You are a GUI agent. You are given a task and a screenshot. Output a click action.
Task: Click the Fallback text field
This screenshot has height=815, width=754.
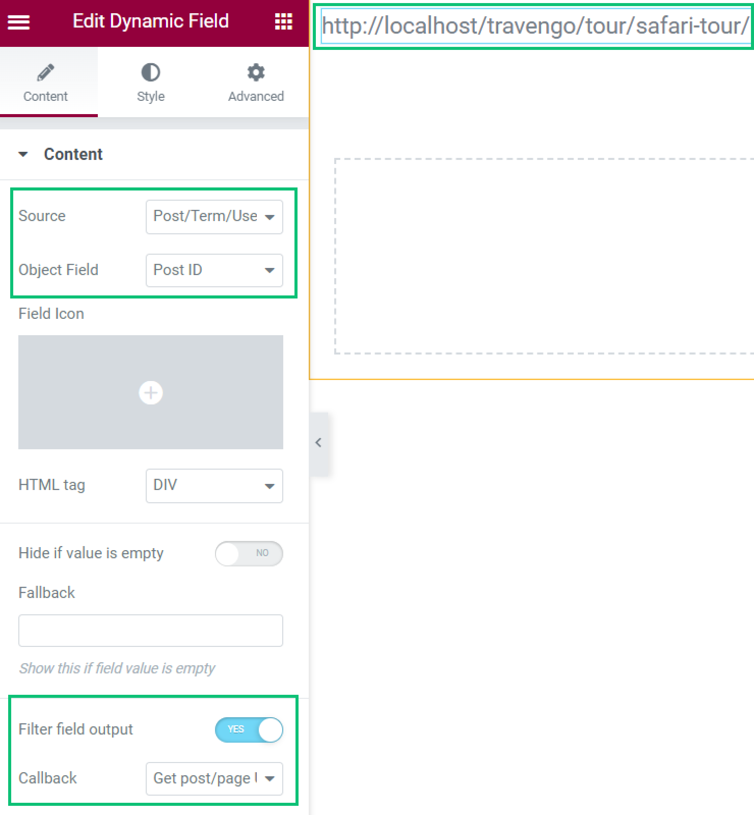pos(151,631)
